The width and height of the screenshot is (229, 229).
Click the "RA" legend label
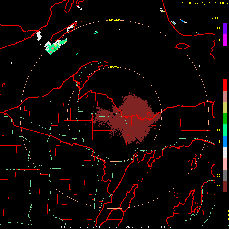pos(218,131)
